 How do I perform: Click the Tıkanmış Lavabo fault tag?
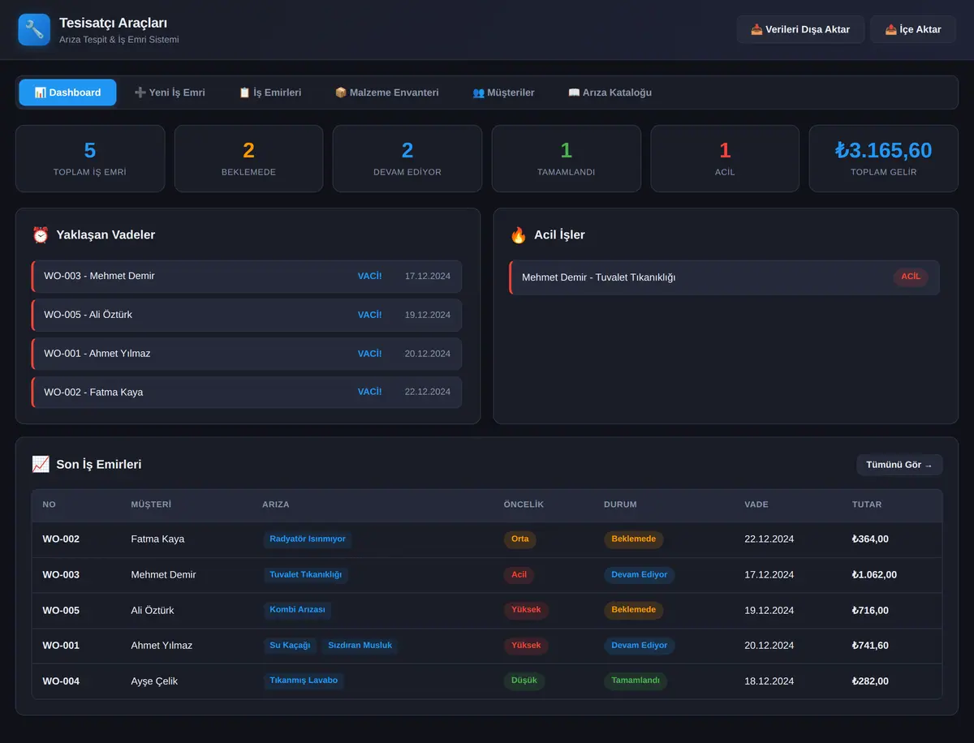[x=304, y=681]
